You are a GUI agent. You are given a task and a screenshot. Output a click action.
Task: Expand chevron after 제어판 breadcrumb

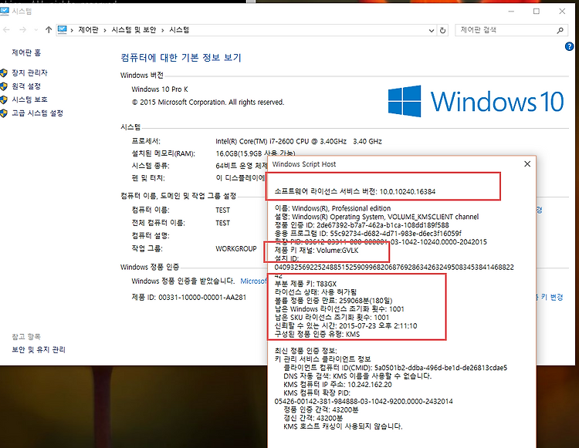coord(105,30)
